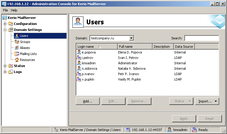
Task: Click full name Natalia V. Sidorova
Action: (132, 69)
